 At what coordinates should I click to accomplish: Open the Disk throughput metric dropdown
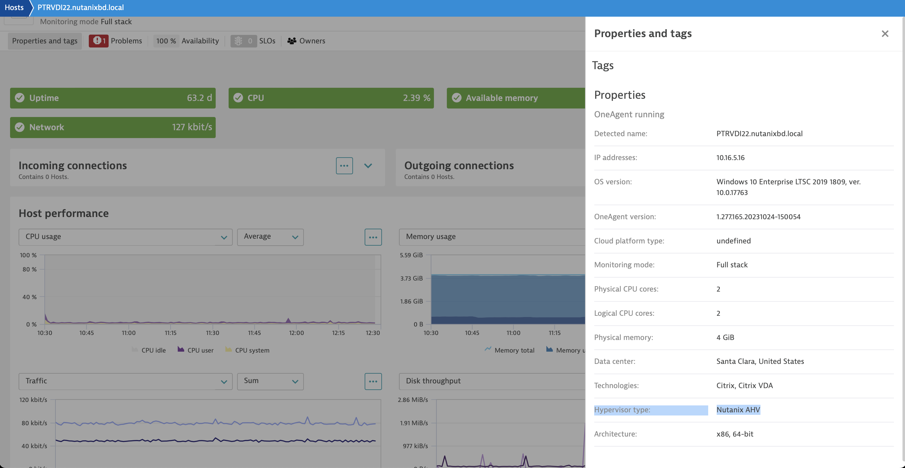pyautogui.click(x=492, y=381)
